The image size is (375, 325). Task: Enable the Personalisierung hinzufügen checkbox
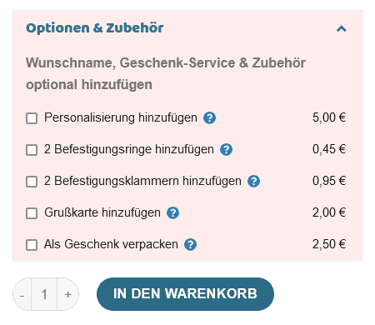[32, 118]
